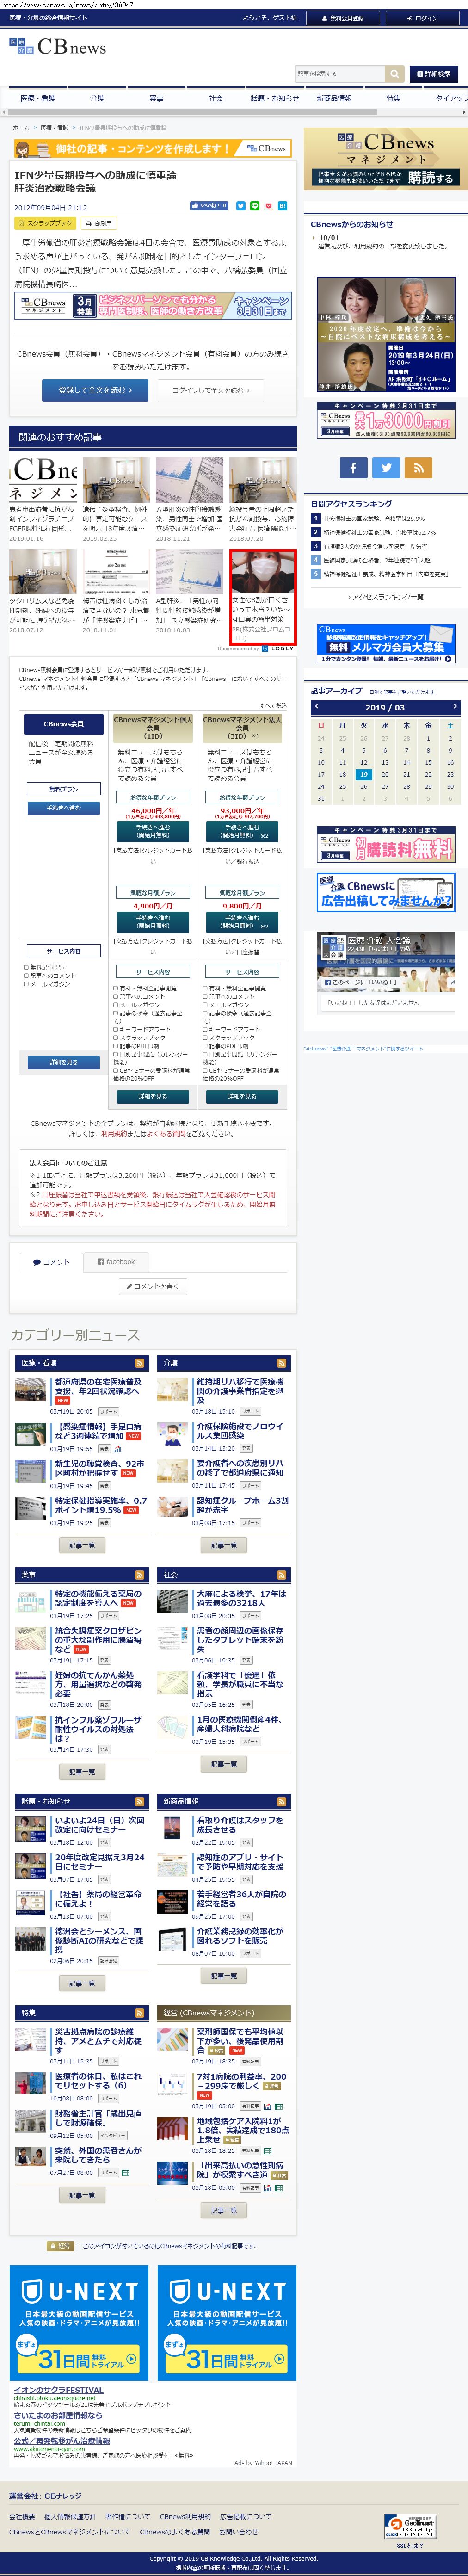Viewport: 468px width, 2576px height.
Task: Click スクラップブック button under article date
Action: tap(46, 224)
